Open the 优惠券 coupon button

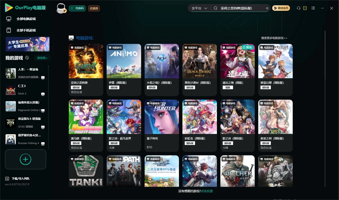(94, 8)
